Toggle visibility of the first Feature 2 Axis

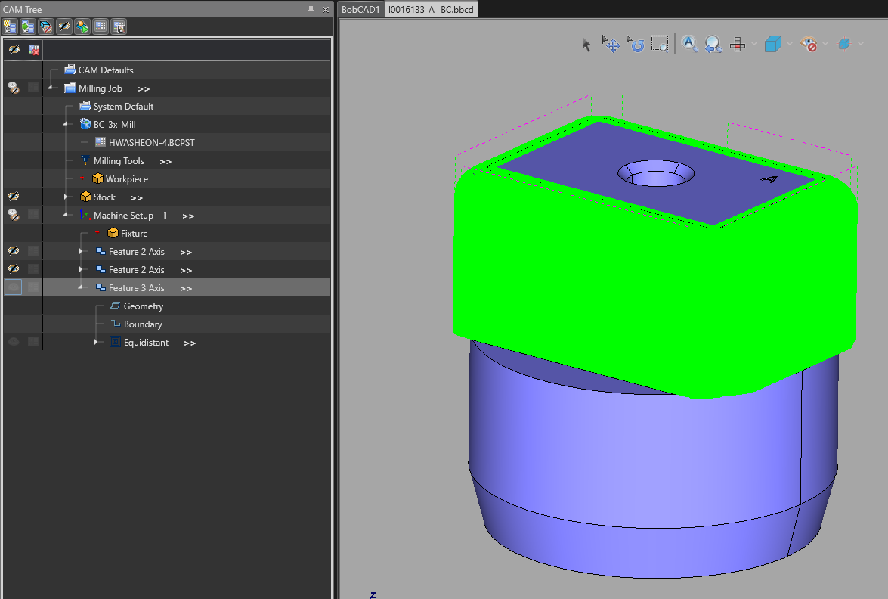click(12, 250)
